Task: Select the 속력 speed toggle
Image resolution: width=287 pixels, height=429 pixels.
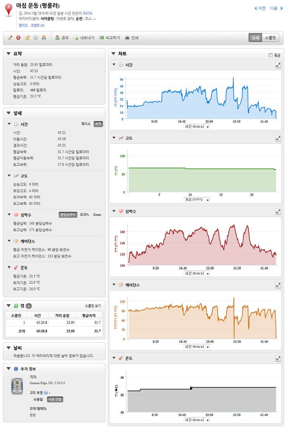Action: 98,124
